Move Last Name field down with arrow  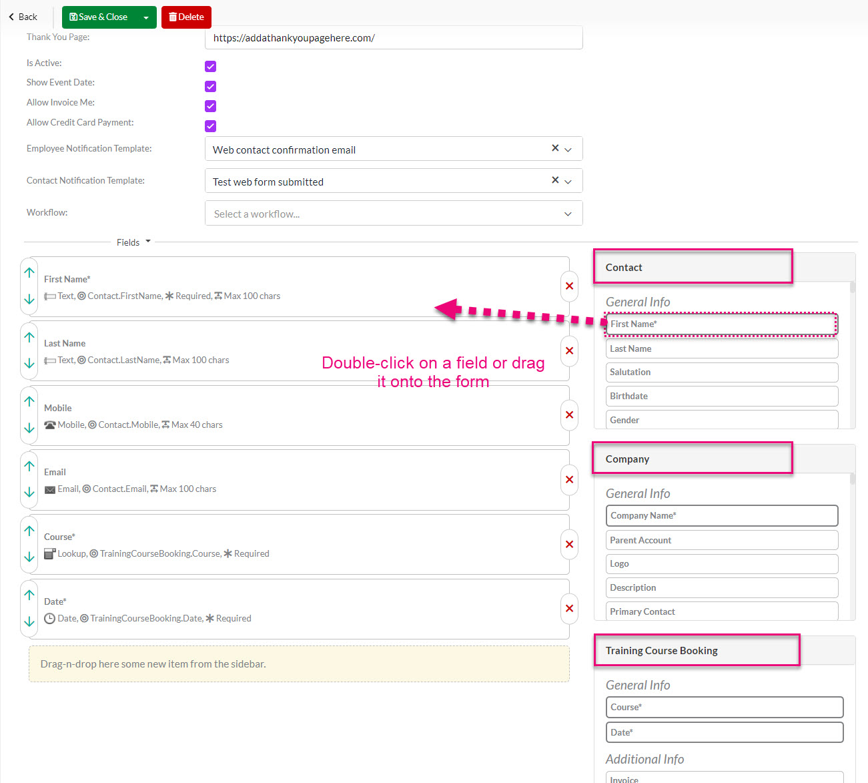(x=29, y=363)
